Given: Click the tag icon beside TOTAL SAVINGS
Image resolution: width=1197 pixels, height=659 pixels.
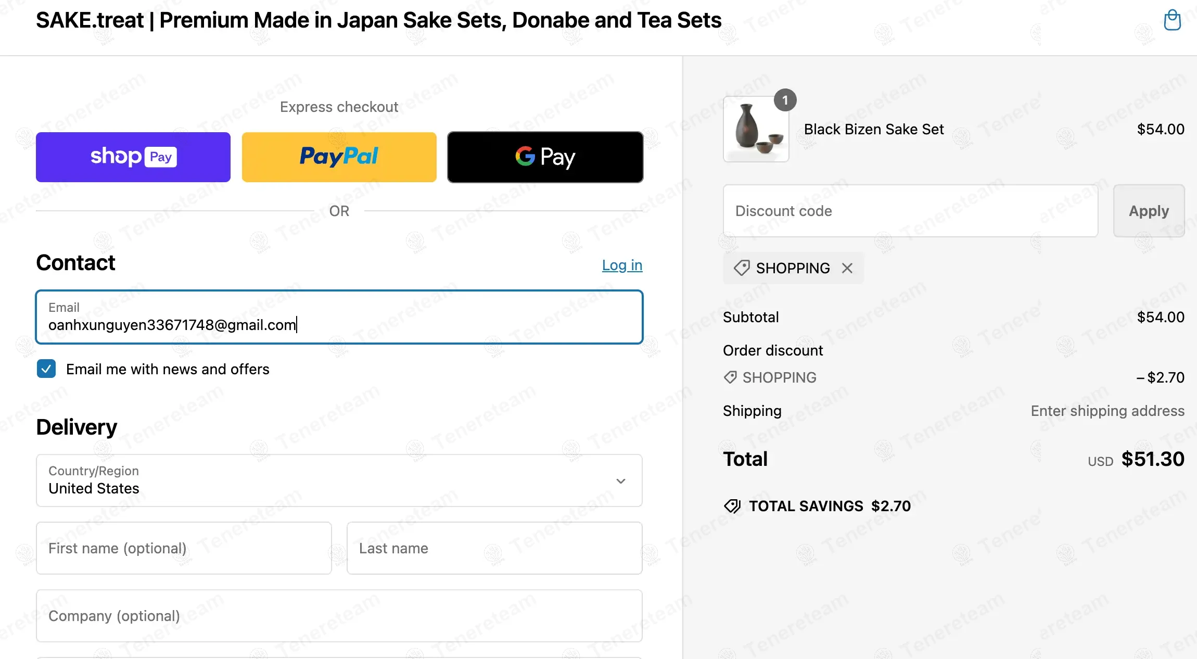Looking at the screenshot, I should coord(732,506).
